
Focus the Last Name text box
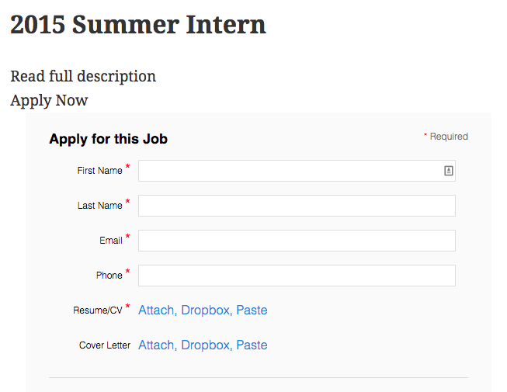297,206
